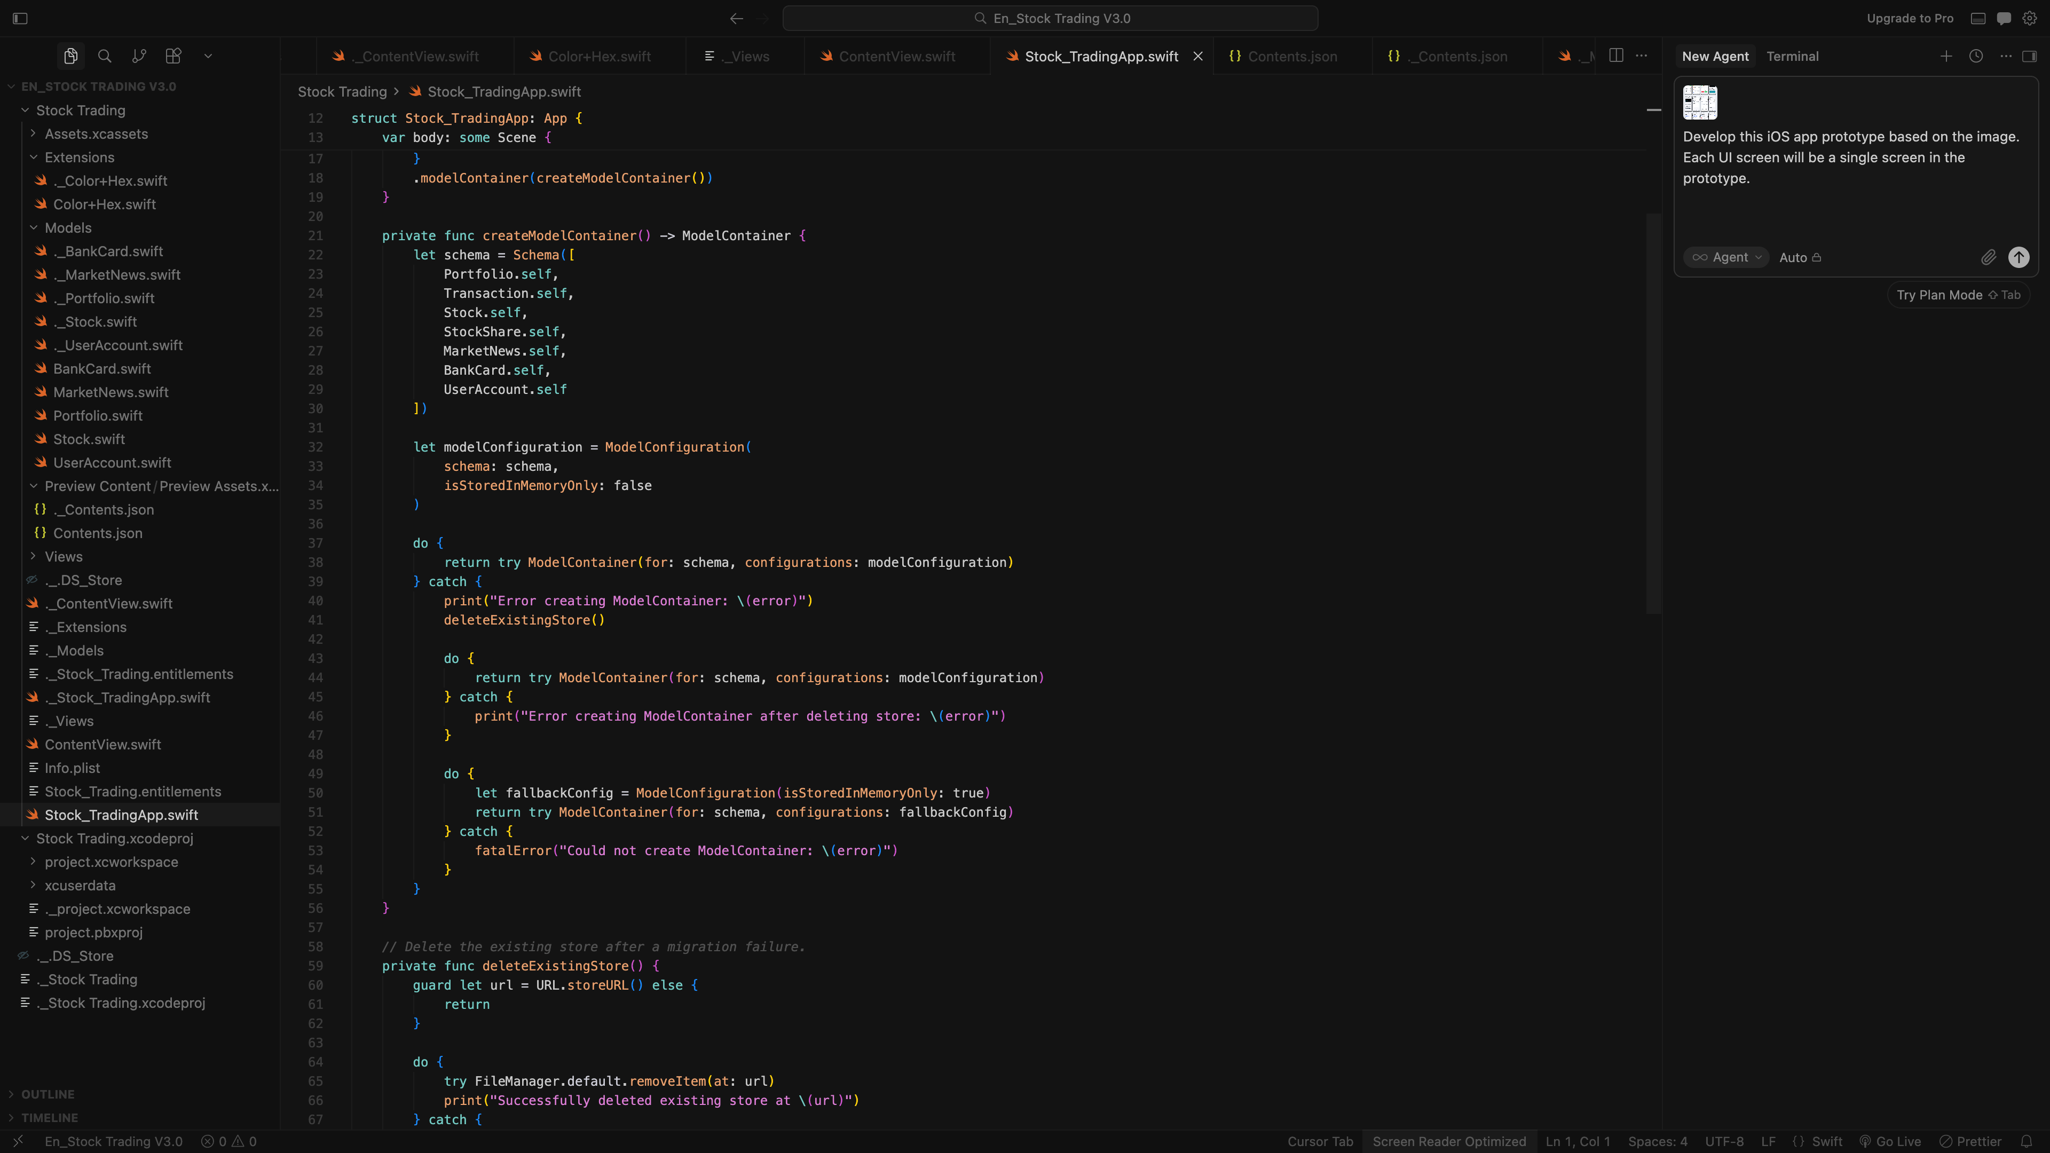The height and width of the screenshot is (1153, 2050).
Task: Expand the OUTLINE section
Action: click(x=140, y=1094)
